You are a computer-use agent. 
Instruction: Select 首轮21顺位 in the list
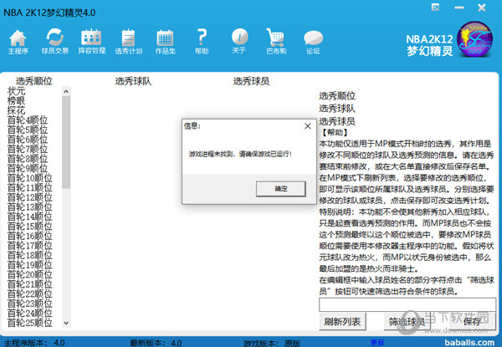coord(30,284)
